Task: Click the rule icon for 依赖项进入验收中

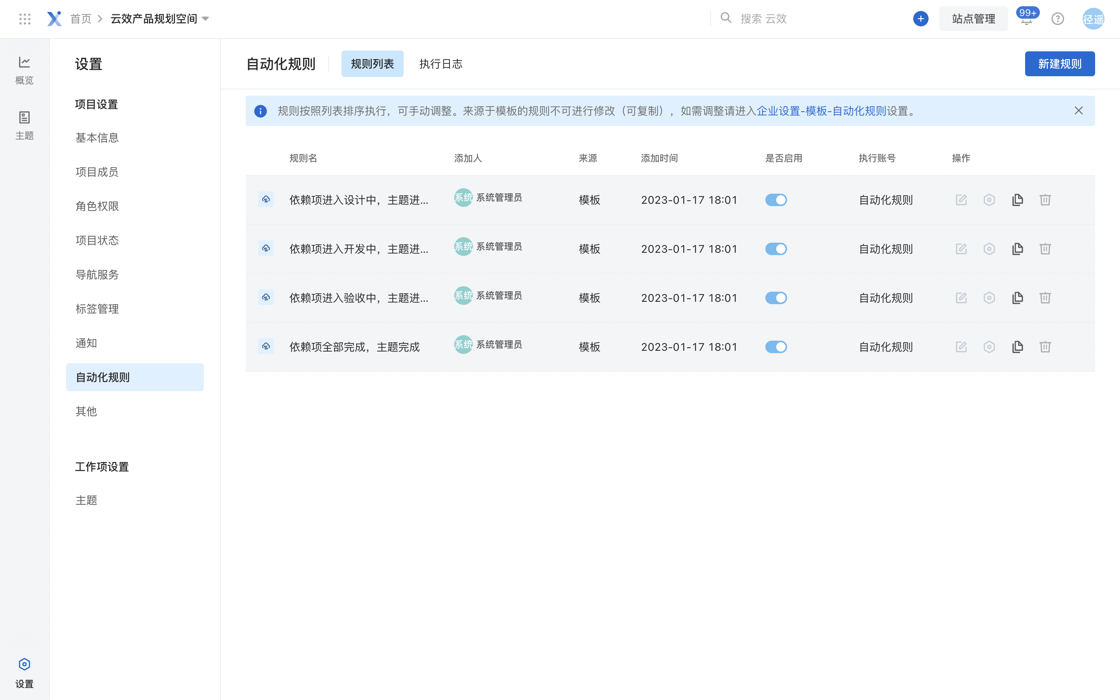Action: click(266, 297)
